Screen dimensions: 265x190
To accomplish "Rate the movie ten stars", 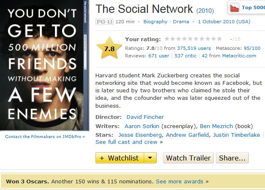I will coord(220,39).
